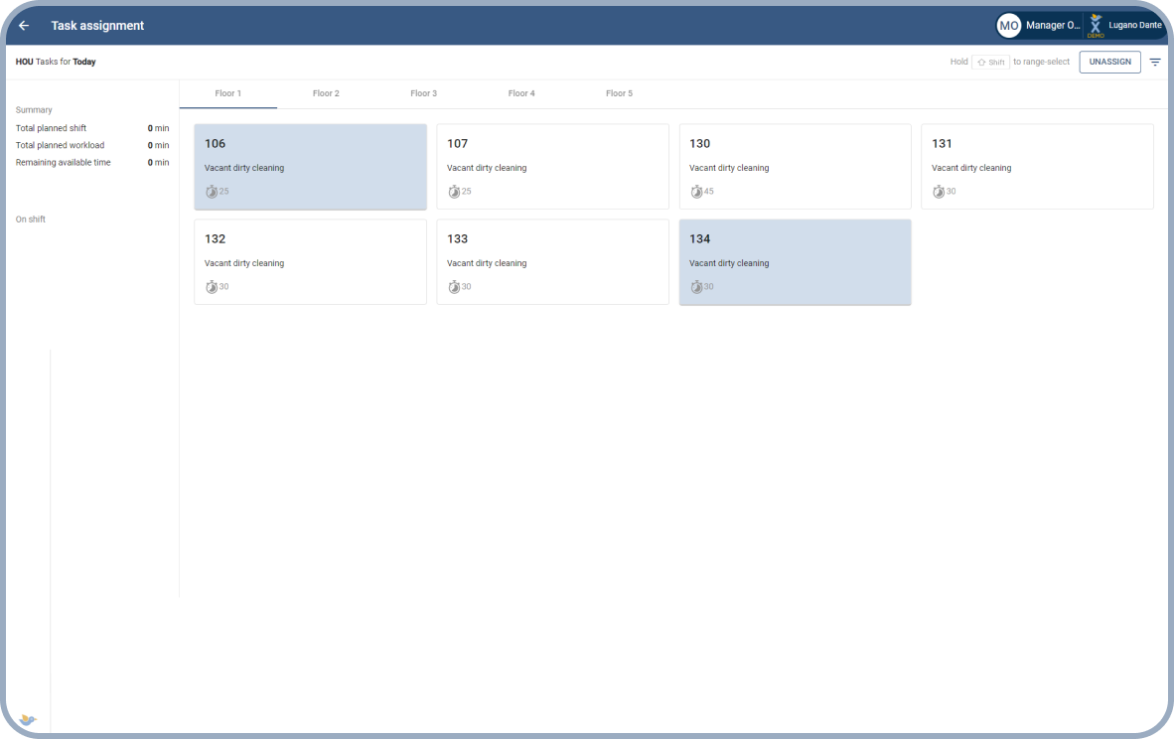Click the Lugano Dante hotel logo
1174x739 pixels.
coord(1096,26)
